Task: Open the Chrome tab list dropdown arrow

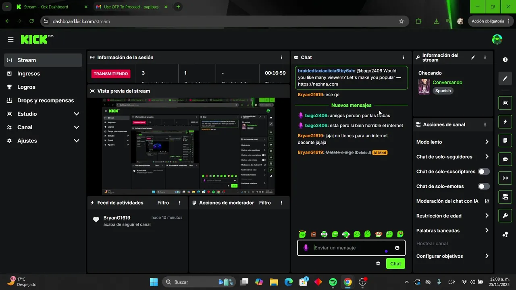Action: point(7,7)
